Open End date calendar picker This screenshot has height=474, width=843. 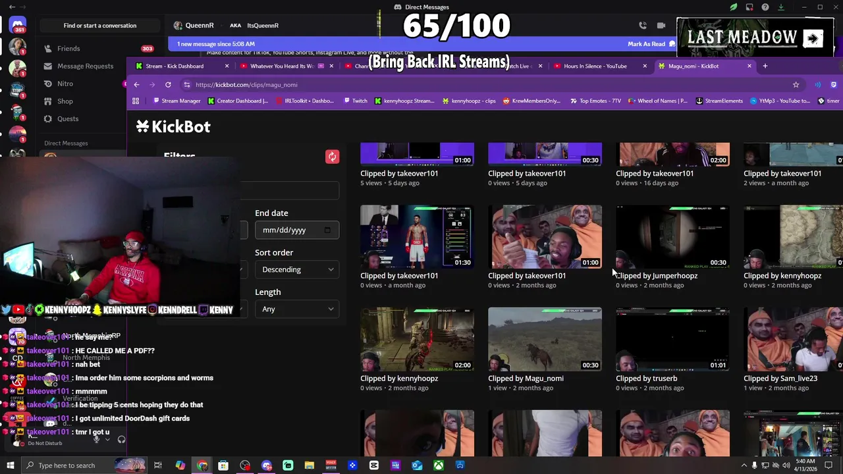[x=328, y=230]
